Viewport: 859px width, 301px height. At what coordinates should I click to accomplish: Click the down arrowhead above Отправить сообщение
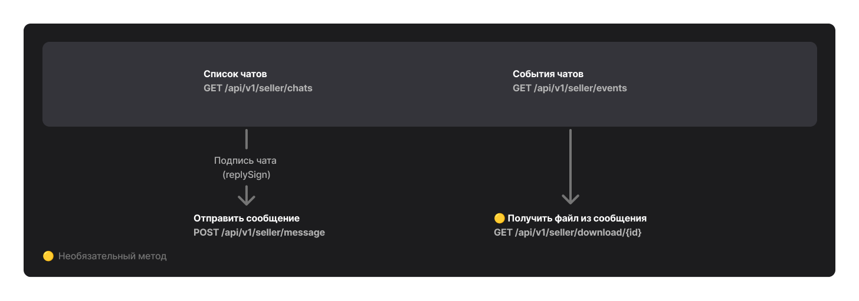click(246, 196)
